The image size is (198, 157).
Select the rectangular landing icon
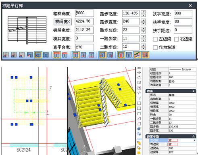[56, 55]
